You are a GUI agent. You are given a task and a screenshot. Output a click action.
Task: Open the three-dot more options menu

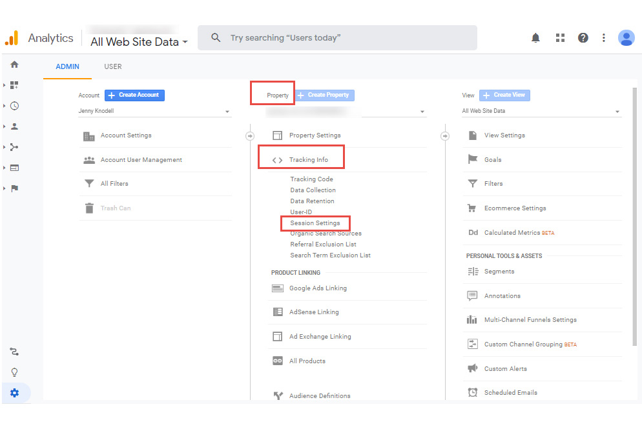(603, 38)
